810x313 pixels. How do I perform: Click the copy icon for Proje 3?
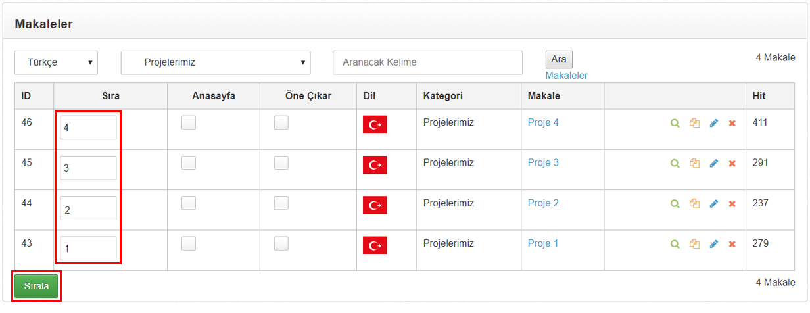pos(694,163)
